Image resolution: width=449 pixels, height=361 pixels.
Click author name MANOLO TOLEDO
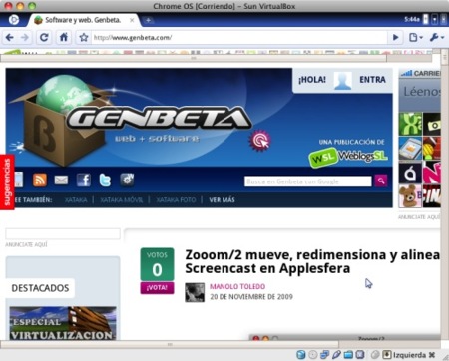(x=237, y=286)
